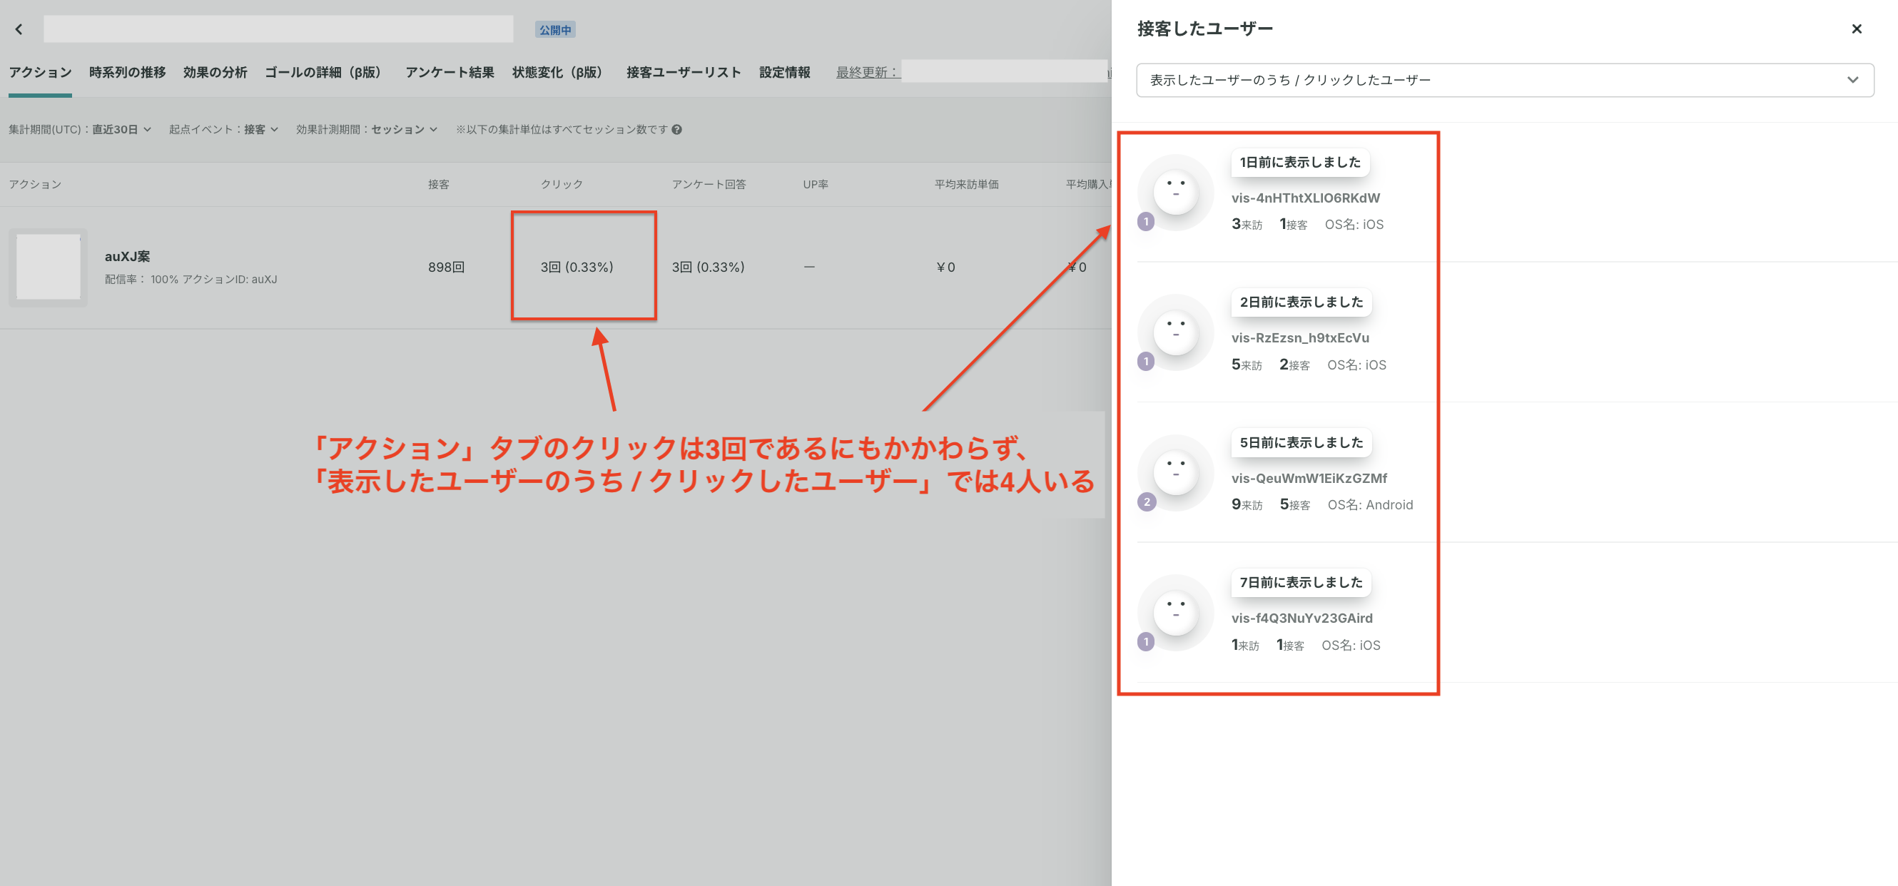Click avatar of user vis-RzEzsn_h9txEcVu
The width and height of the screenshot is (1898, 886).
[x=1175, y=332]
